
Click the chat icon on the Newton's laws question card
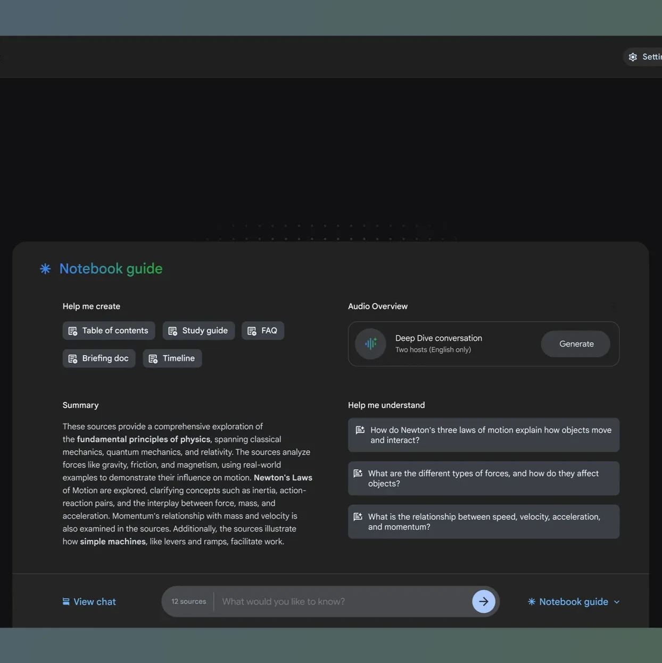pos(359,429)
